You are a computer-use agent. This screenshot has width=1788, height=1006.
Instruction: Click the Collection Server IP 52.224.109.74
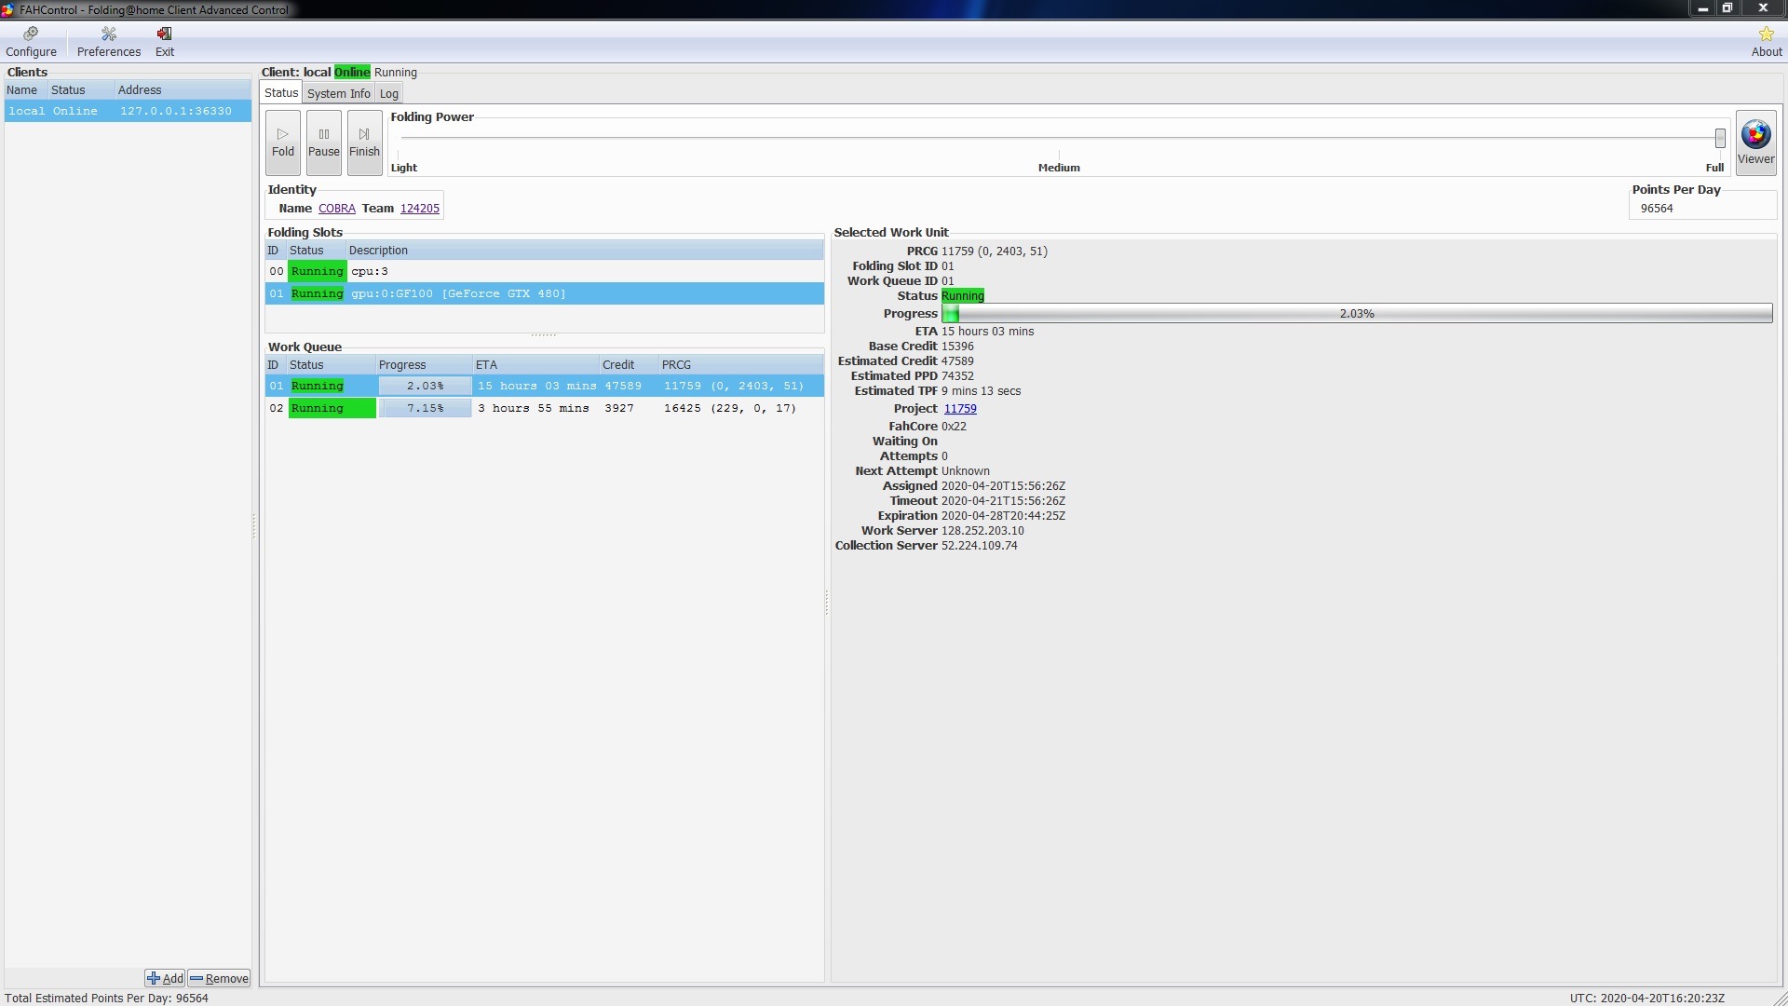tap(980, 546)
